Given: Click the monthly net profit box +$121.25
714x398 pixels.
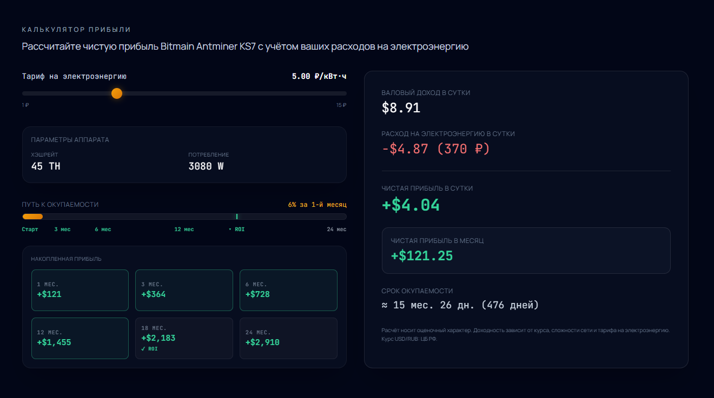Looking at the screenshot, I should pyautogui.click(x=526, y=251).
